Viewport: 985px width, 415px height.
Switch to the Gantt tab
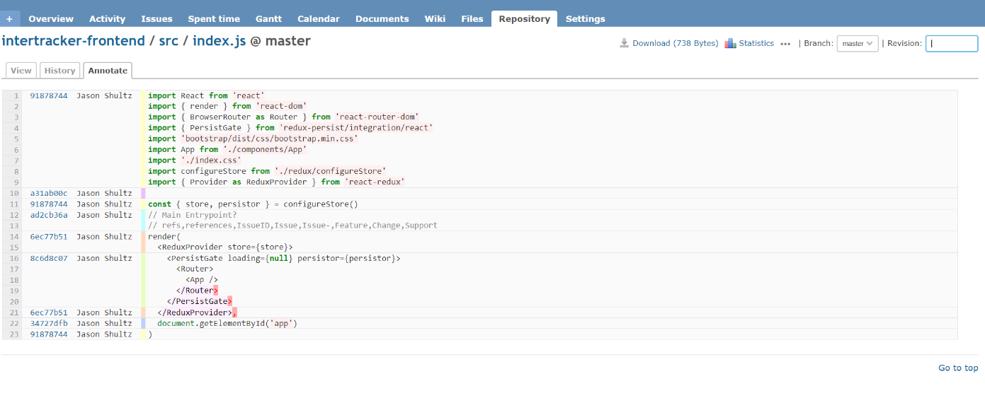pyautogui.click(x=268, y=19)
